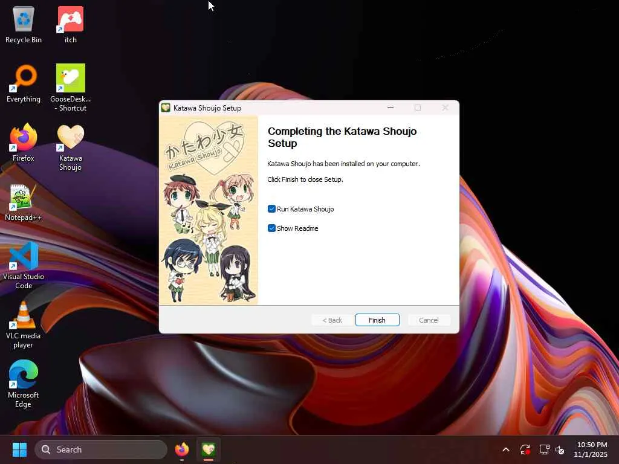Viewport: 619px width, 464px height.
Task: Click the 'Click Finish to close Setup.' text
Action: (x=305, y=179)
